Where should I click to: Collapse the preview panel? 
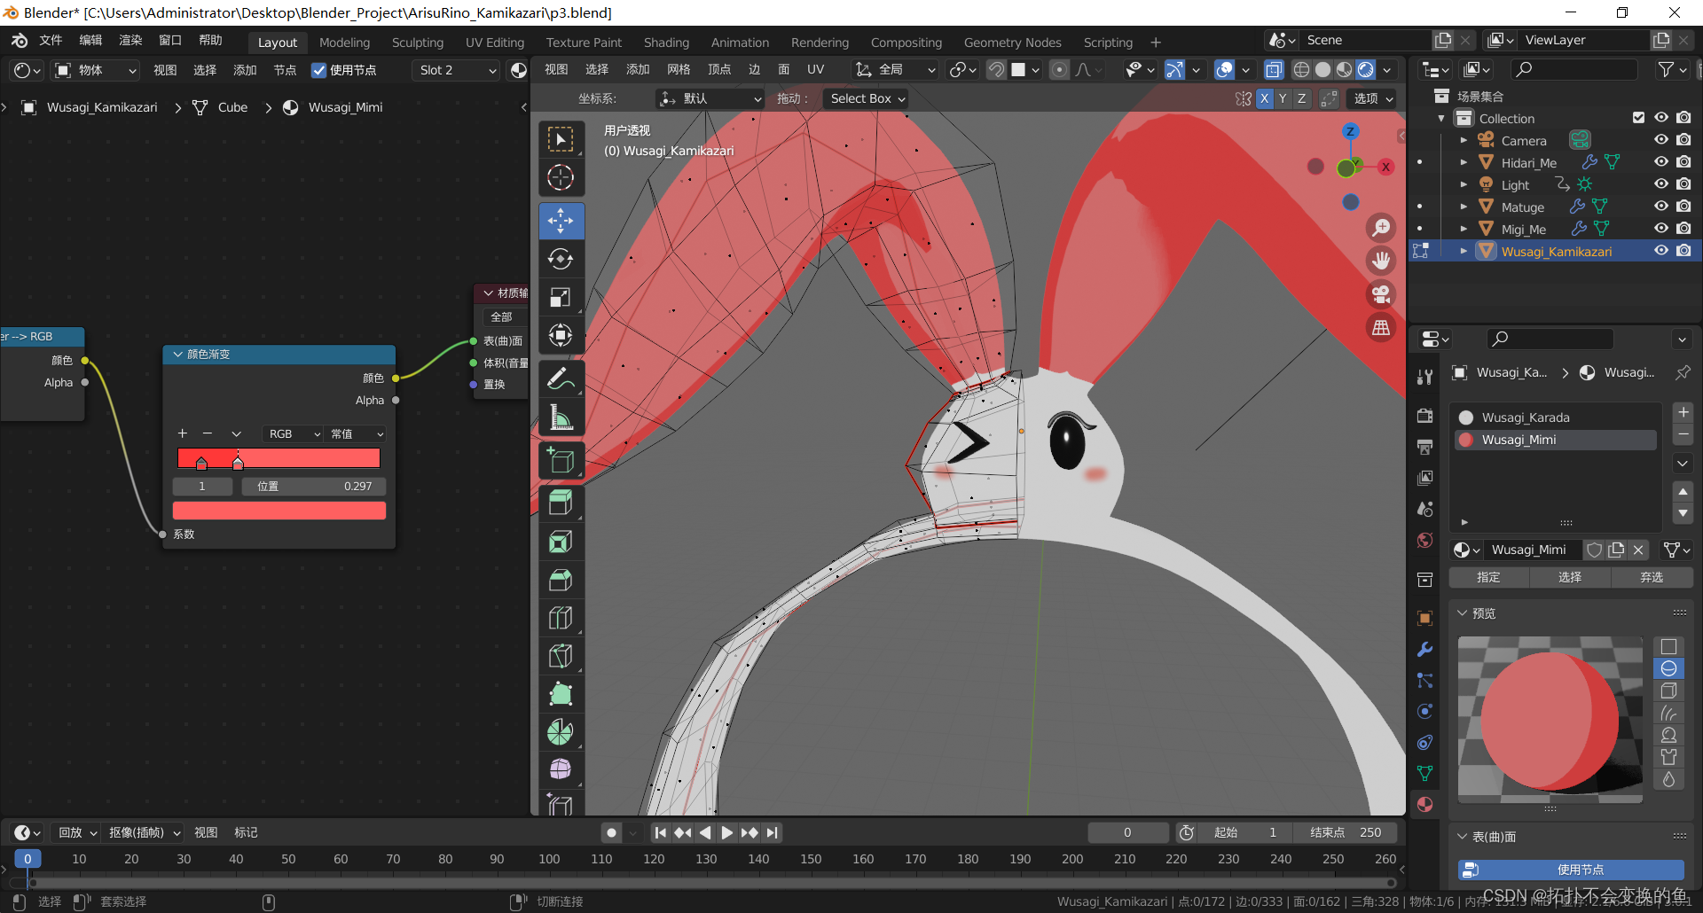coord(1463,613)
